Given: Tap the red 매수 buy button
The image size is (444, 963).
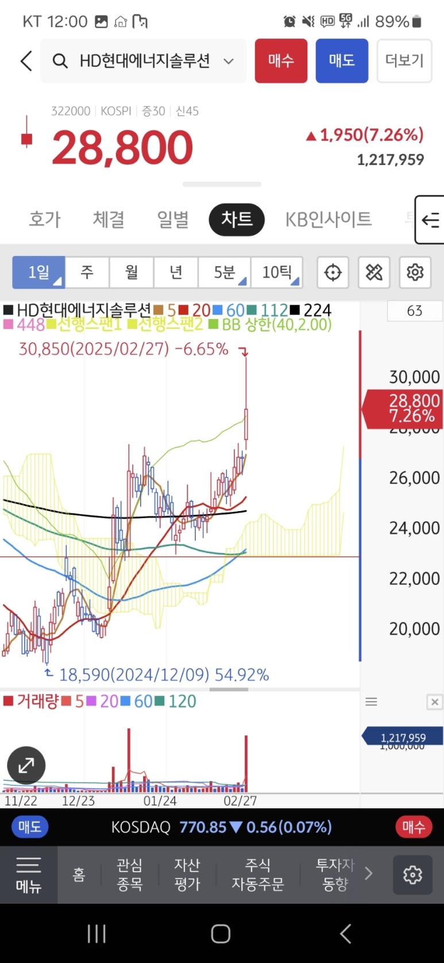Looking at the screenshot, I should pyautogui.click(x=281, y=61).
